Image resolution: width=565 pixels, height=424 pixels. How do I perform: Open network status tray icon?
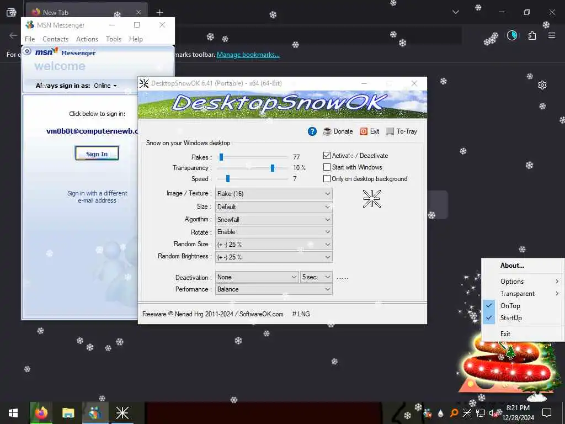point(481,413)
